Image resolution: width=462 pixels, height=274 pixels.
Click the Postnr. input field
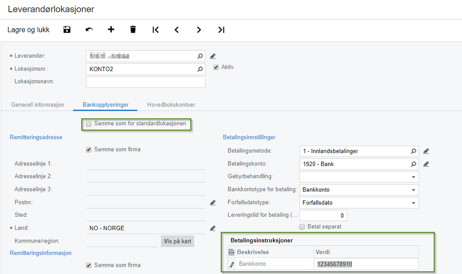(x=146, y=203)
